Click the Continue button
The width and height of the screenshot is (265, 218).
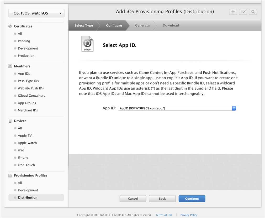[192, 199]
